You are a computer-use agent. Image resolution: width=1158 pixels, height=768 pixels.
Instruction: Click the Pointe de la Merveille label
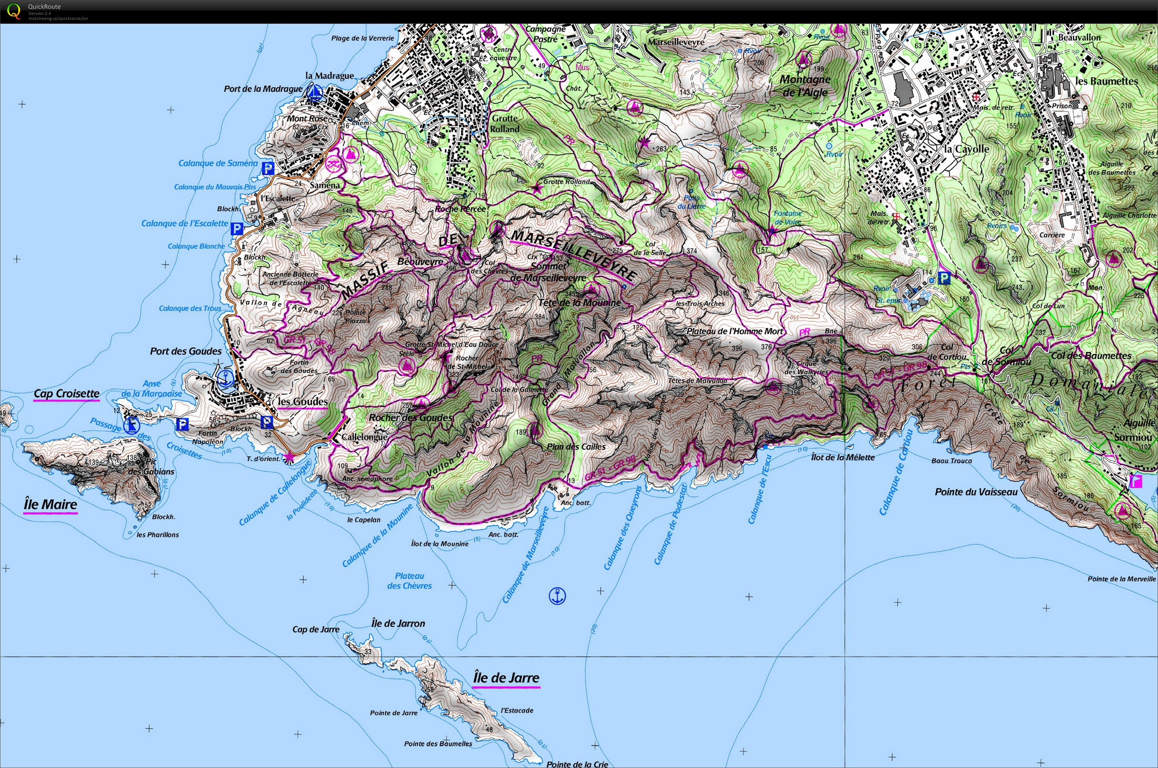pos(1122,579)
